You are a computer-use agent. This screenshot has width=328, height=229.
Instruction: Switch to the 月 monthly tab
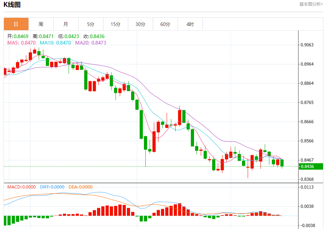tap(66, 24)
